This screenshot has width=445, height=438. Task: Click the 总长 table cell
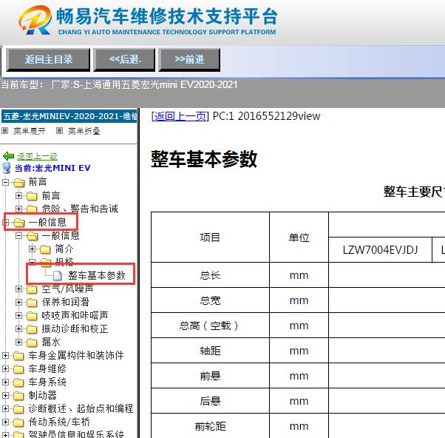coord(210,275)
